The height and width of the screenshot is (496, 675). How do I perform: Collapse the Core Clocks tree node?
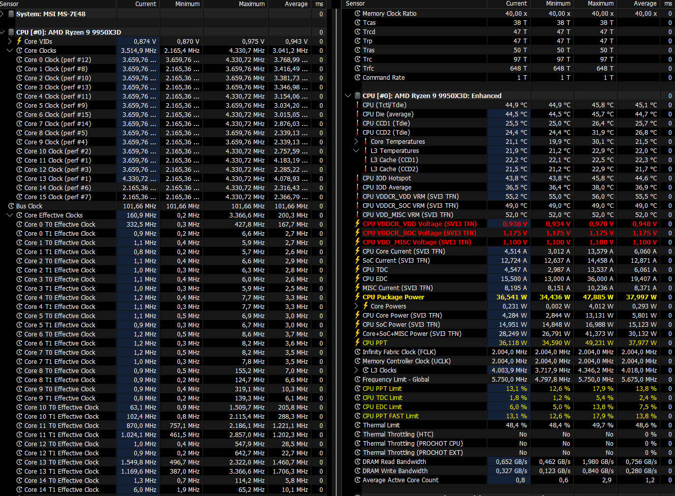click(x=11, y=50)
